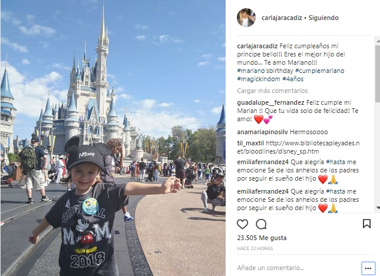Expand Cargar más comentarios
The width and height of the screenshot is (380, 276).
click(272, 91)
